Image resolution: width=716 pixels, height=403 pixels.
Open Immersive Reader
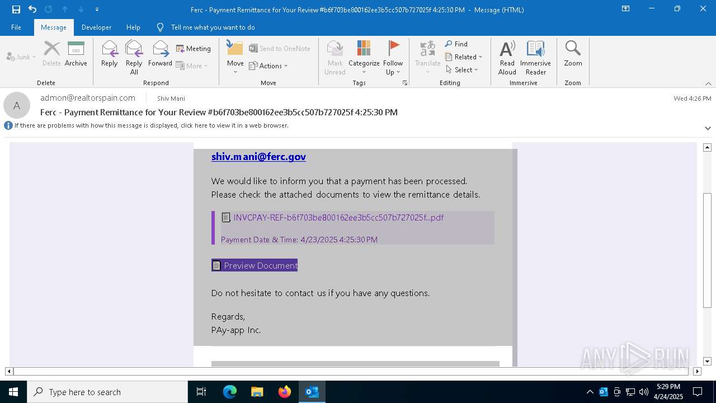pyautogui.click(x=536, y=57)
